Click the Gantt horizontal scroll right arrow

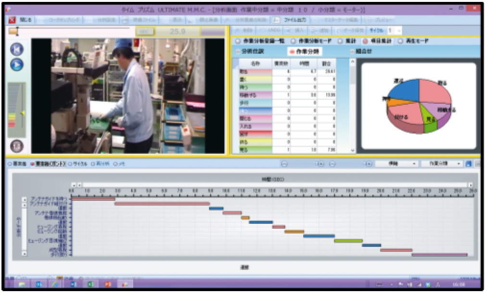coord(471,185)
